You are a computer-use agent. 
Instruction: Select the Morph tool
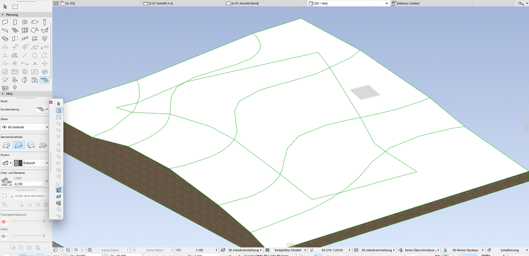(25, 80)
